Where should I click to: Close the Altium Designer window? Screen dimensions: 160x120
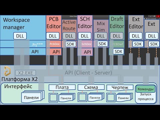coord(158,16)
